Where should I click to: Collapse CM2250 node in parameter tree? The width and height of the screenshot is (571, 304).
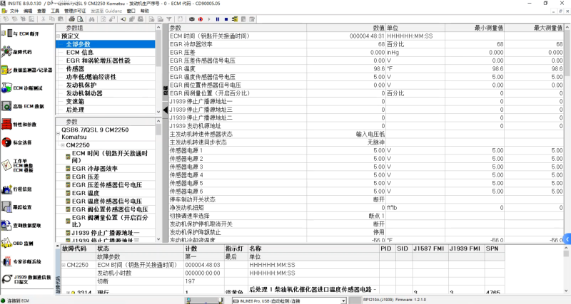point(62,145)
